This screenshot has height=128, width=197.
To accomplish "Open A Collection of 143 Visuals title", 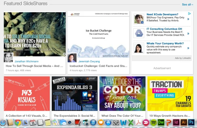I will pos(27,116).
